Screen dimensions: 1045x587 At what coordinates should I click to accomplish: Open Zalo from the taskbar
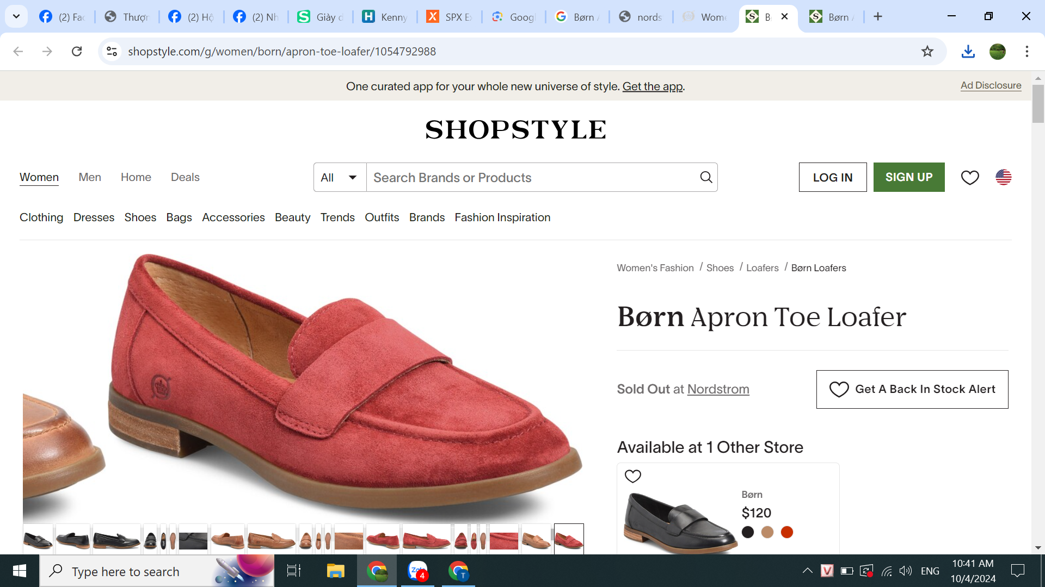[418, 571]
